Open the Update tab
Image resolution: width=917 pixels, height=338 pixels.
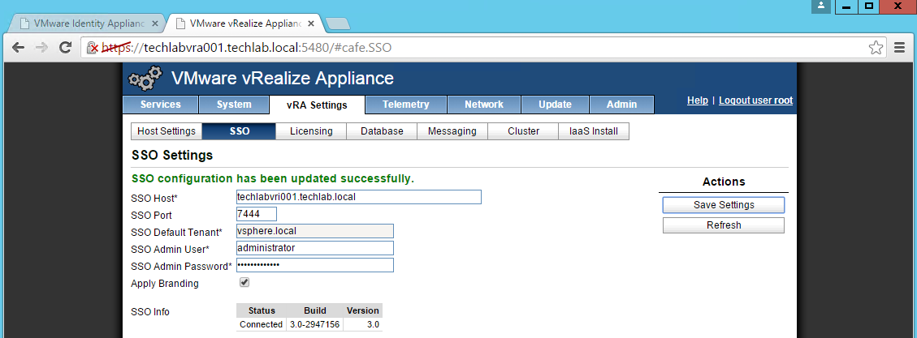pyautogui.click(x=555, y=105)
